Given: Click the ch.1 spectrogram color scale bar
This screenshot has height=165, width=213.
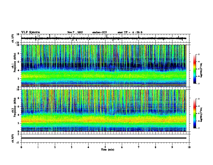Looking at the screenshot, I should [x=194, y=69].
